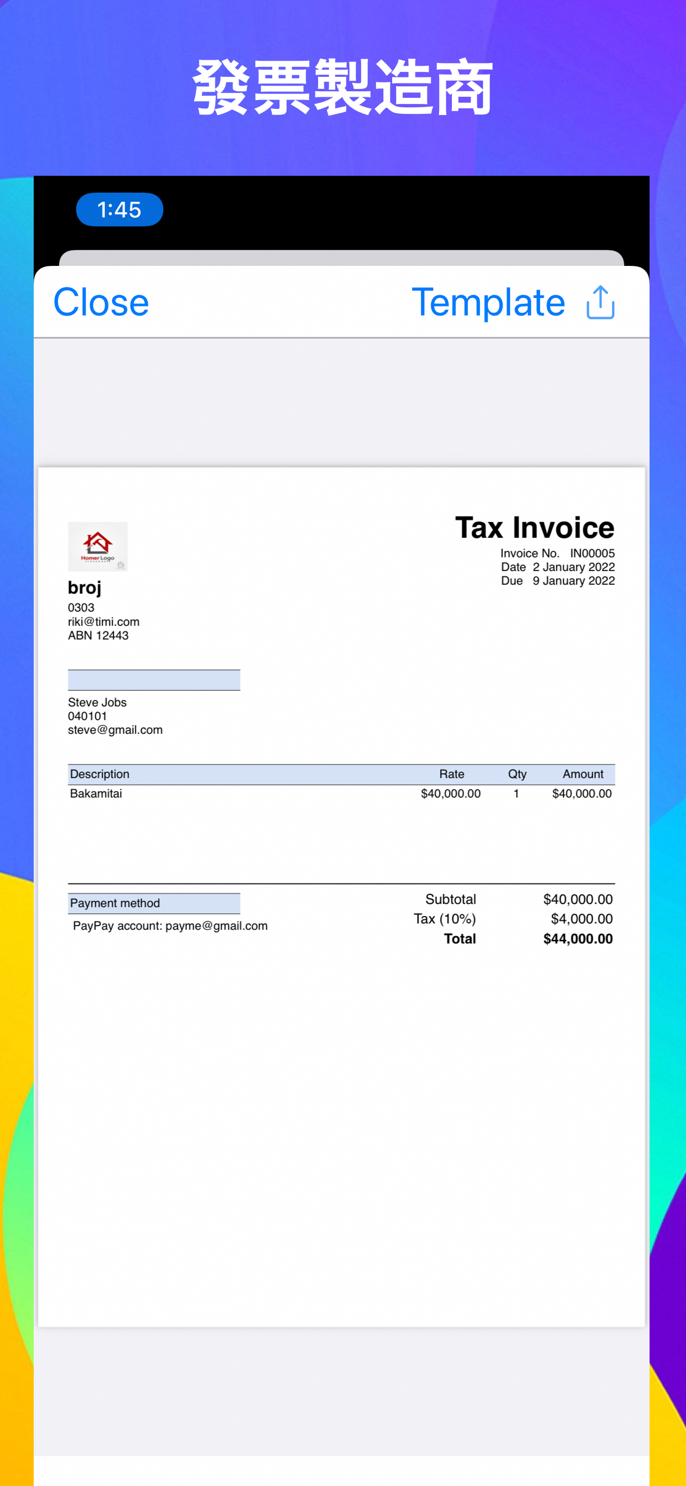Open the Template options
This screenshot has height=1486, width=686.
[488, 302]
